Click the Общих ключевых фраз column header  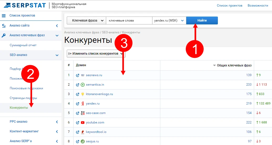[234, 65]
